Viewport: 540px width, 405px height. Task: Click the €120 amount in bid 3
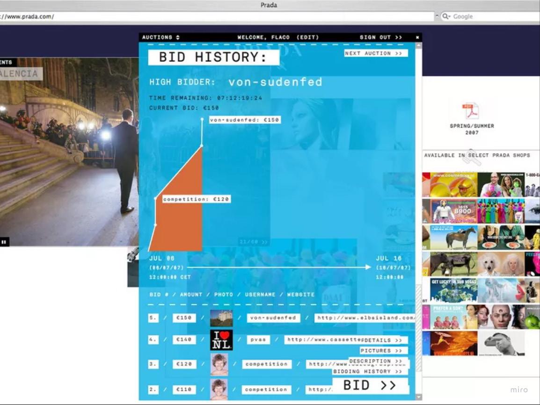click(x=184, y=364)
